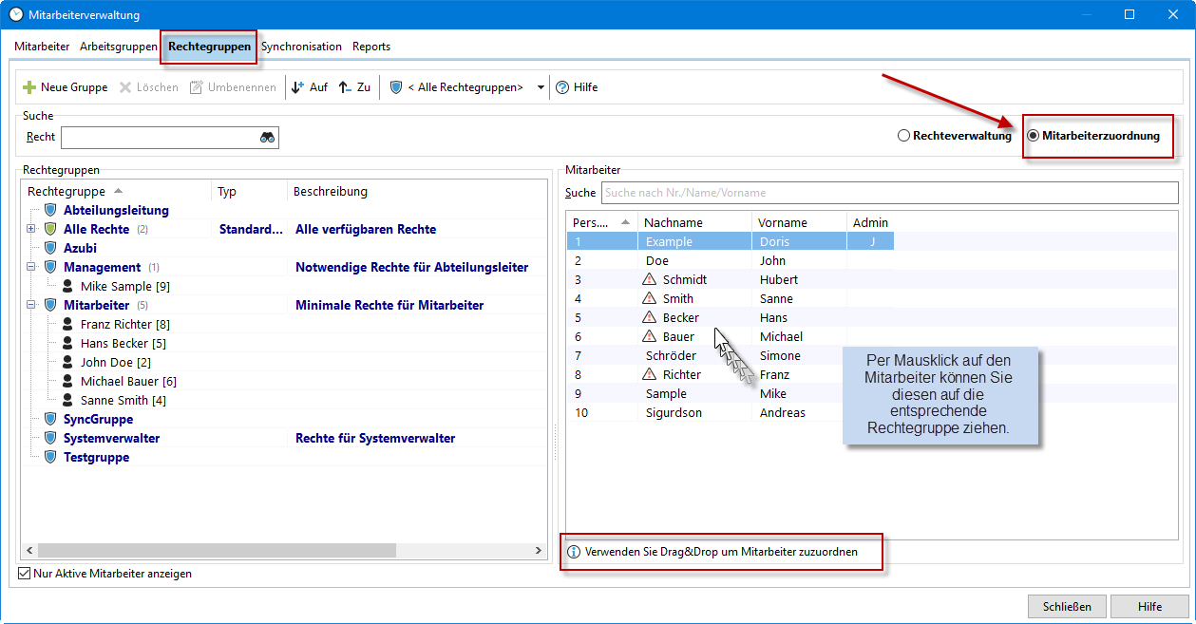
Task: Click the Hilfe button at bottom right
Action: coord(1149,607)
